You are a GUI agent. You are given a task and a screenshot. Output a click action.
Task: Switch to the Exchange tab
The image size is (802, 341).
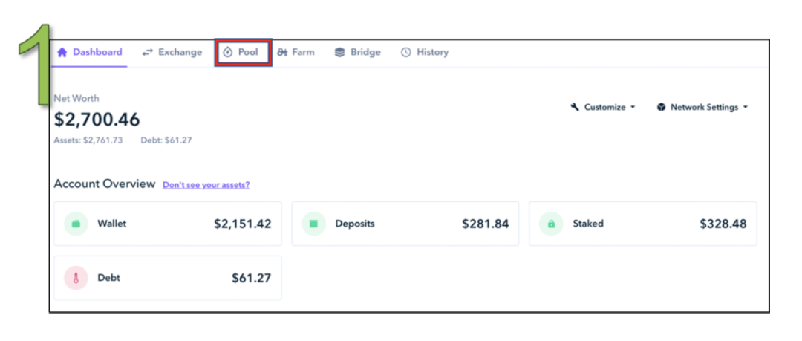172,52
